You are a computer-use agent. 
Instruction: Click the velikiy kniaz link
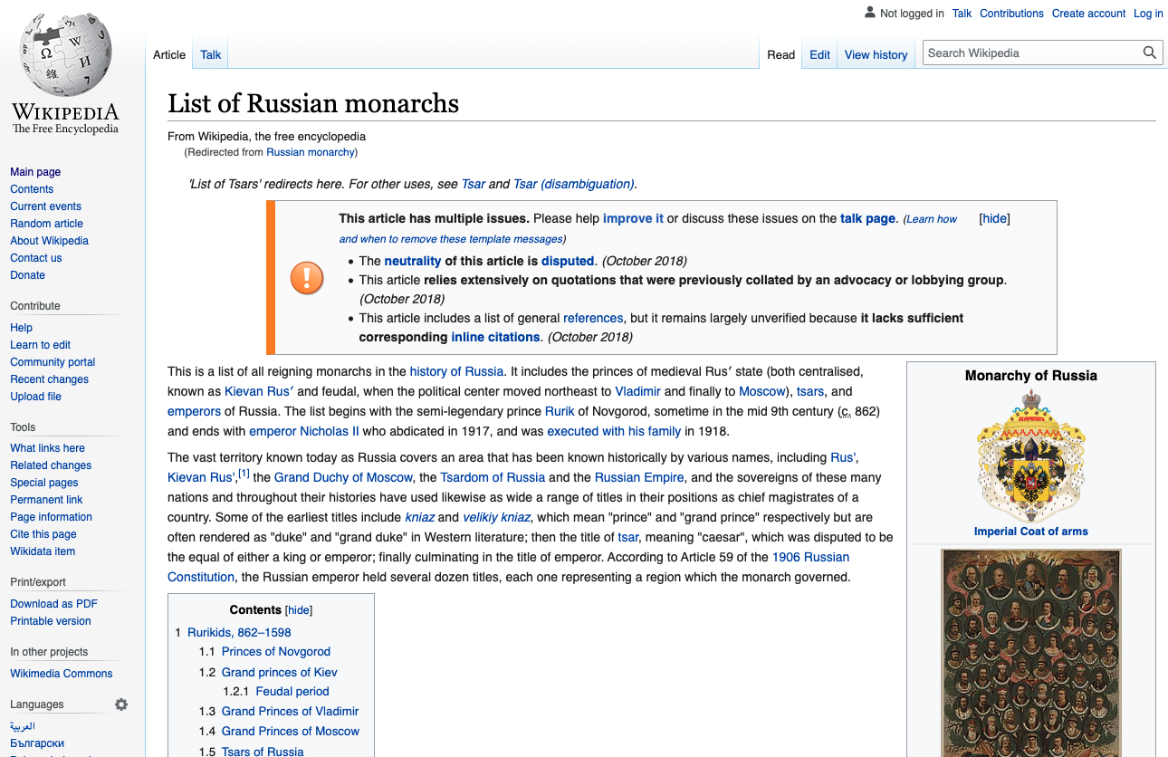(496, 517)
